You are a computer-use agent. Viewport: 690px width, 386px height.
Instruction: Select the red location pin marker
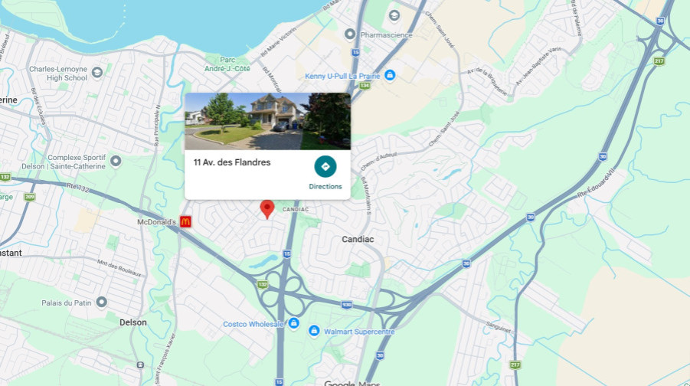(267, 209)
